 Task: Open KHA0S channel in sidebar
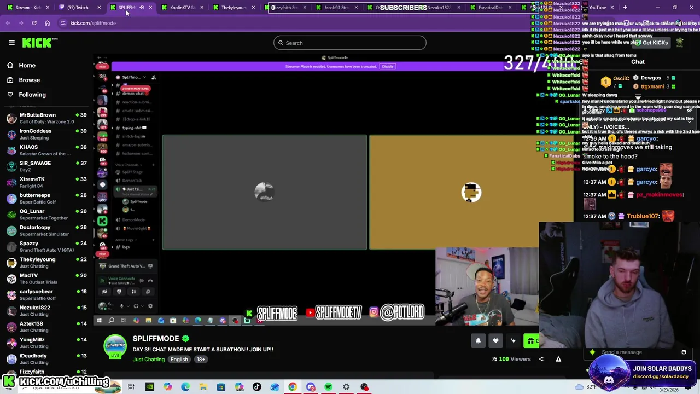[46, 150]
